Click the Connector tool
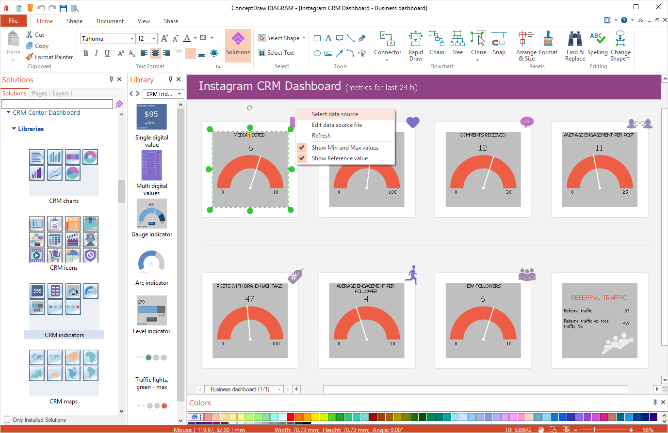 pos(388,46)
